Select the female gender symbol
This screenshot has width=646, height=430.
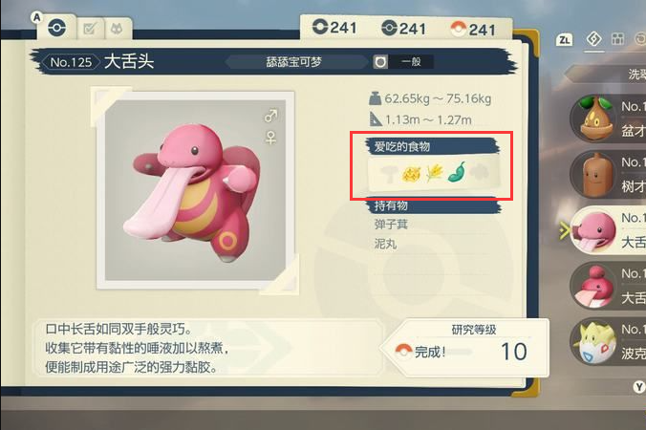pyautogui.click(x=270, y=138)
